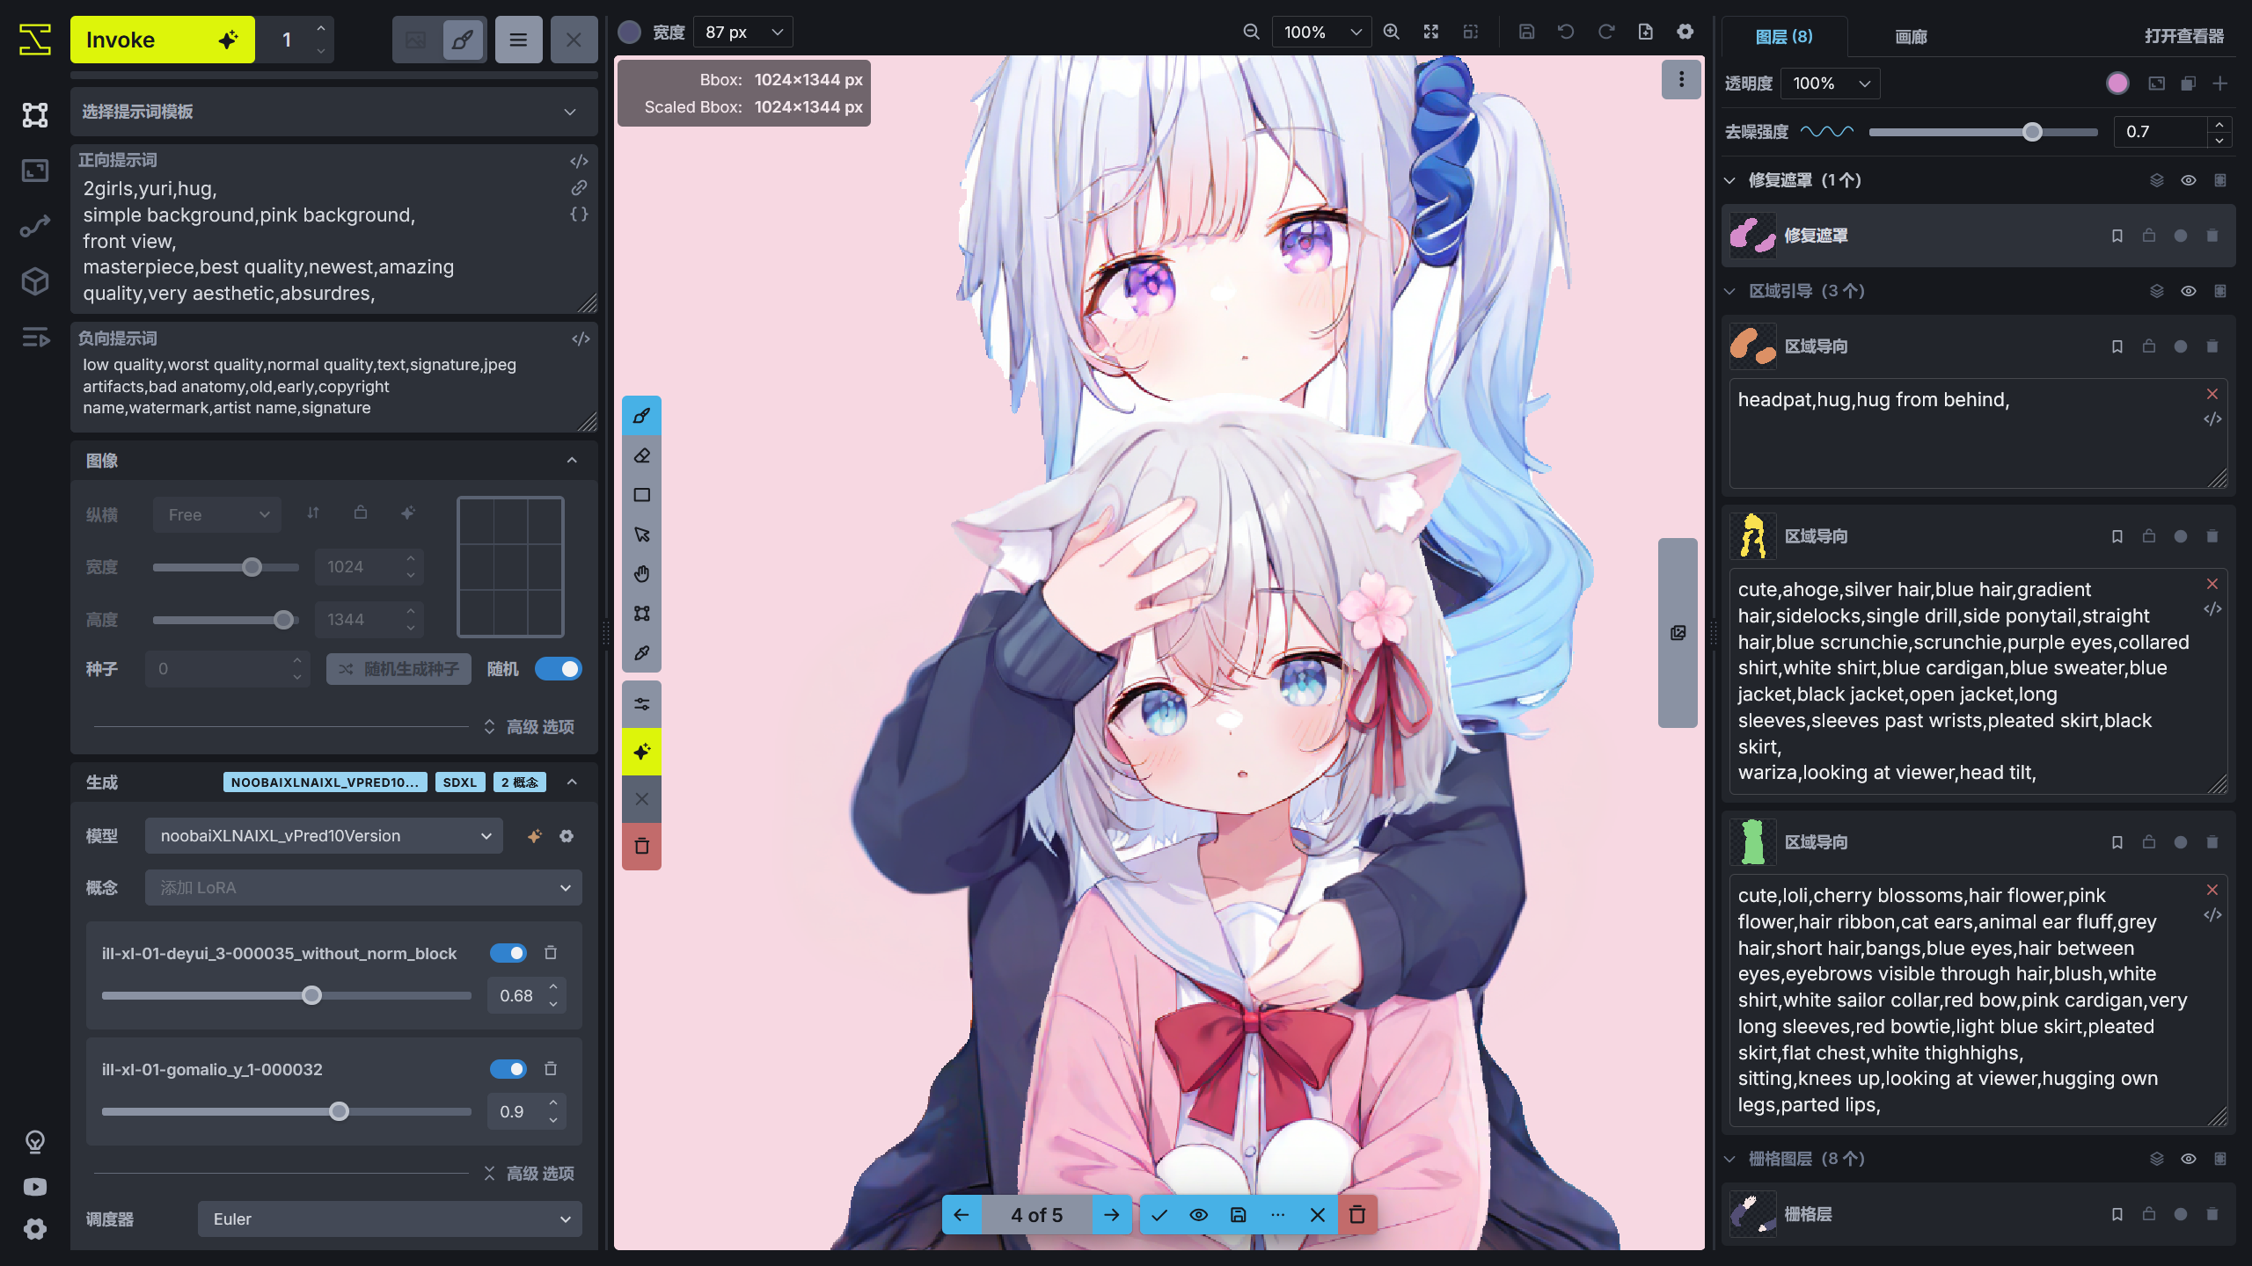Image resolution: width=2252 pixels, height=1266 pixels.
Task: Go to next staged image arrow
Action: tap(1112, 1215)
